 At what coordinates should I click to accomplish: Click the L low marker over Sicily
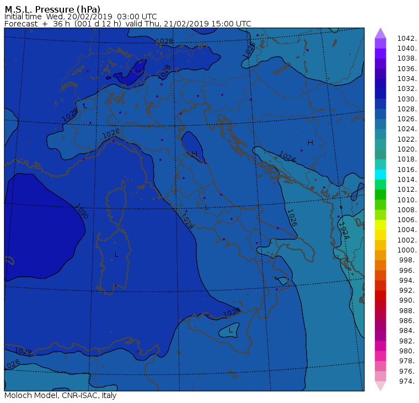(230, 330)
